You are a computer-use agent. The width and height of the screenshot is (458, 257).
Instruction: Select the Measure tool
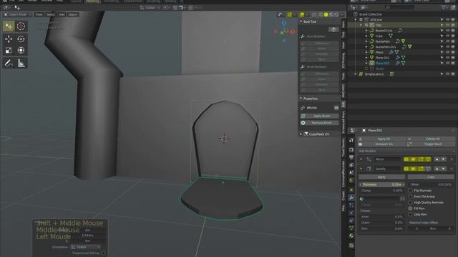point(21,63)
